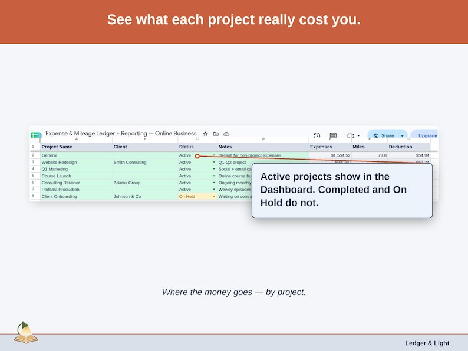Select the Miles header cell
Image resolution: width=468 pixels, height=351 pixels.
point(370,147)
